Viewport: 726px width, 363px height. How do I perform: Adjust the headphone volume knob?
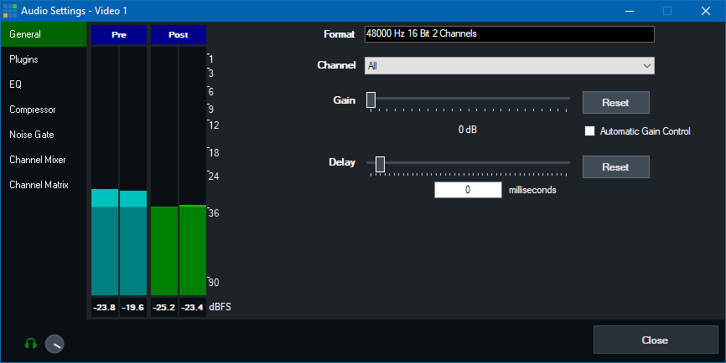coord(54,344)
